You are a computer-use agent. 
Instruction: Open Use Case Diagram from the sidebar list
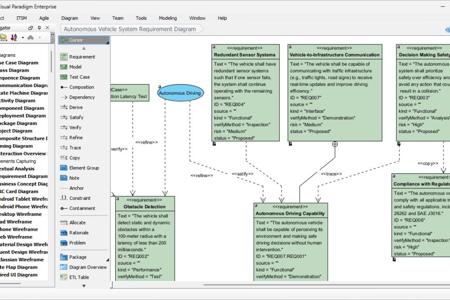(x=19, y=62)
